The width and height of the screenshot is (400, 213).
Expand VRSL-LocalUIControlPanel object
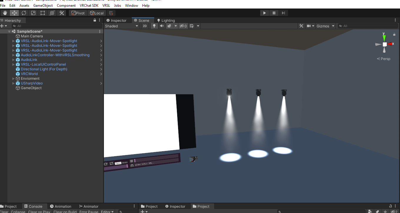13,64
